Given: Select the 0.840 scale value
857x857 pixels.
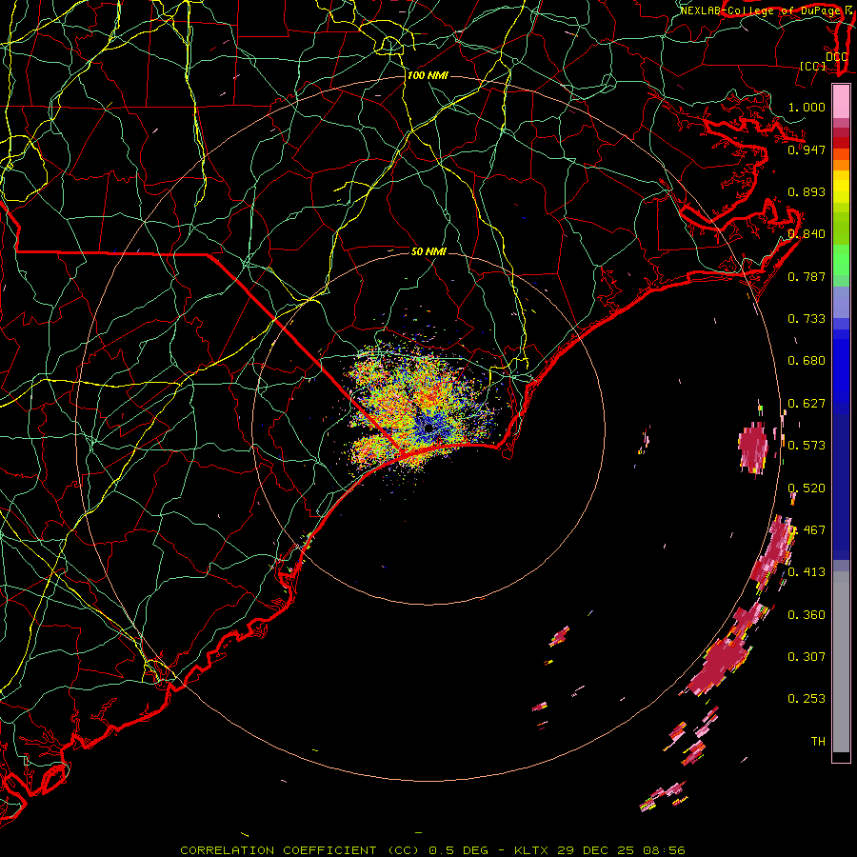Looking at the screenshot, I should pyautogui.click(x=807, y=233).
